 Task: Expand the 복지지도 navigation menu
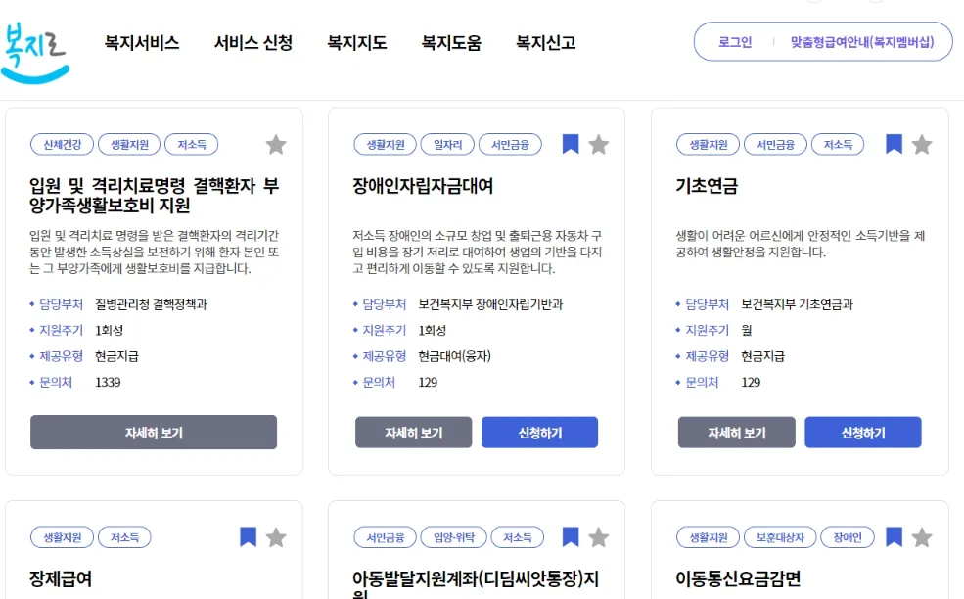pyautogui.click(x=357, y=43)
